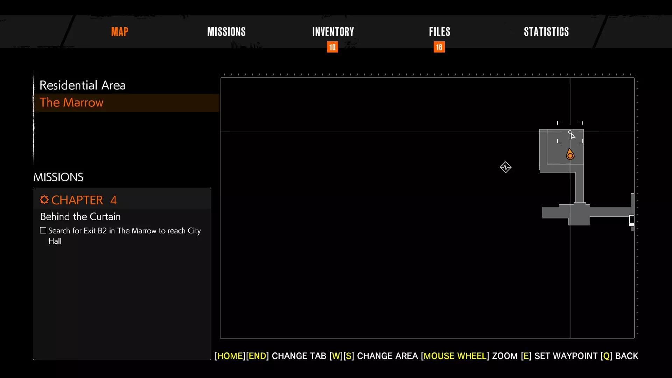Toggle the Exit B2 objective checkbox

pos(43,231)
